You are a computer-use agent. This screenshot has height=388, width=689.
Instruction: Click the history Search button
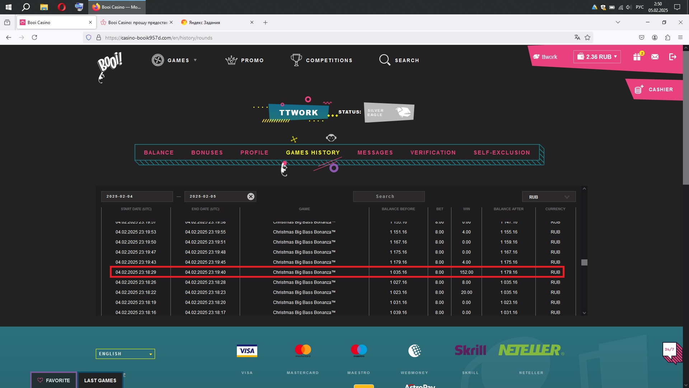click(389, 197)
